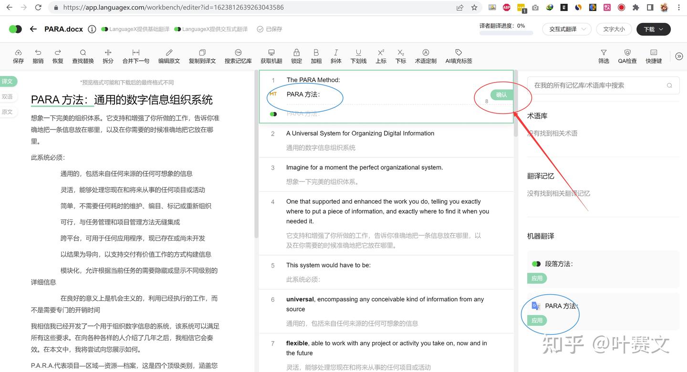The height and width of the screenshot is (372, 687).
Task: Open the 交互式翻译 dropdown
Action: [566, 29]
